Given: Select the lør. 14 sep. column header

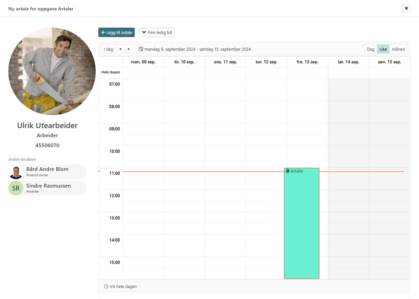Looking at the screenshot, I should (349, 62).
